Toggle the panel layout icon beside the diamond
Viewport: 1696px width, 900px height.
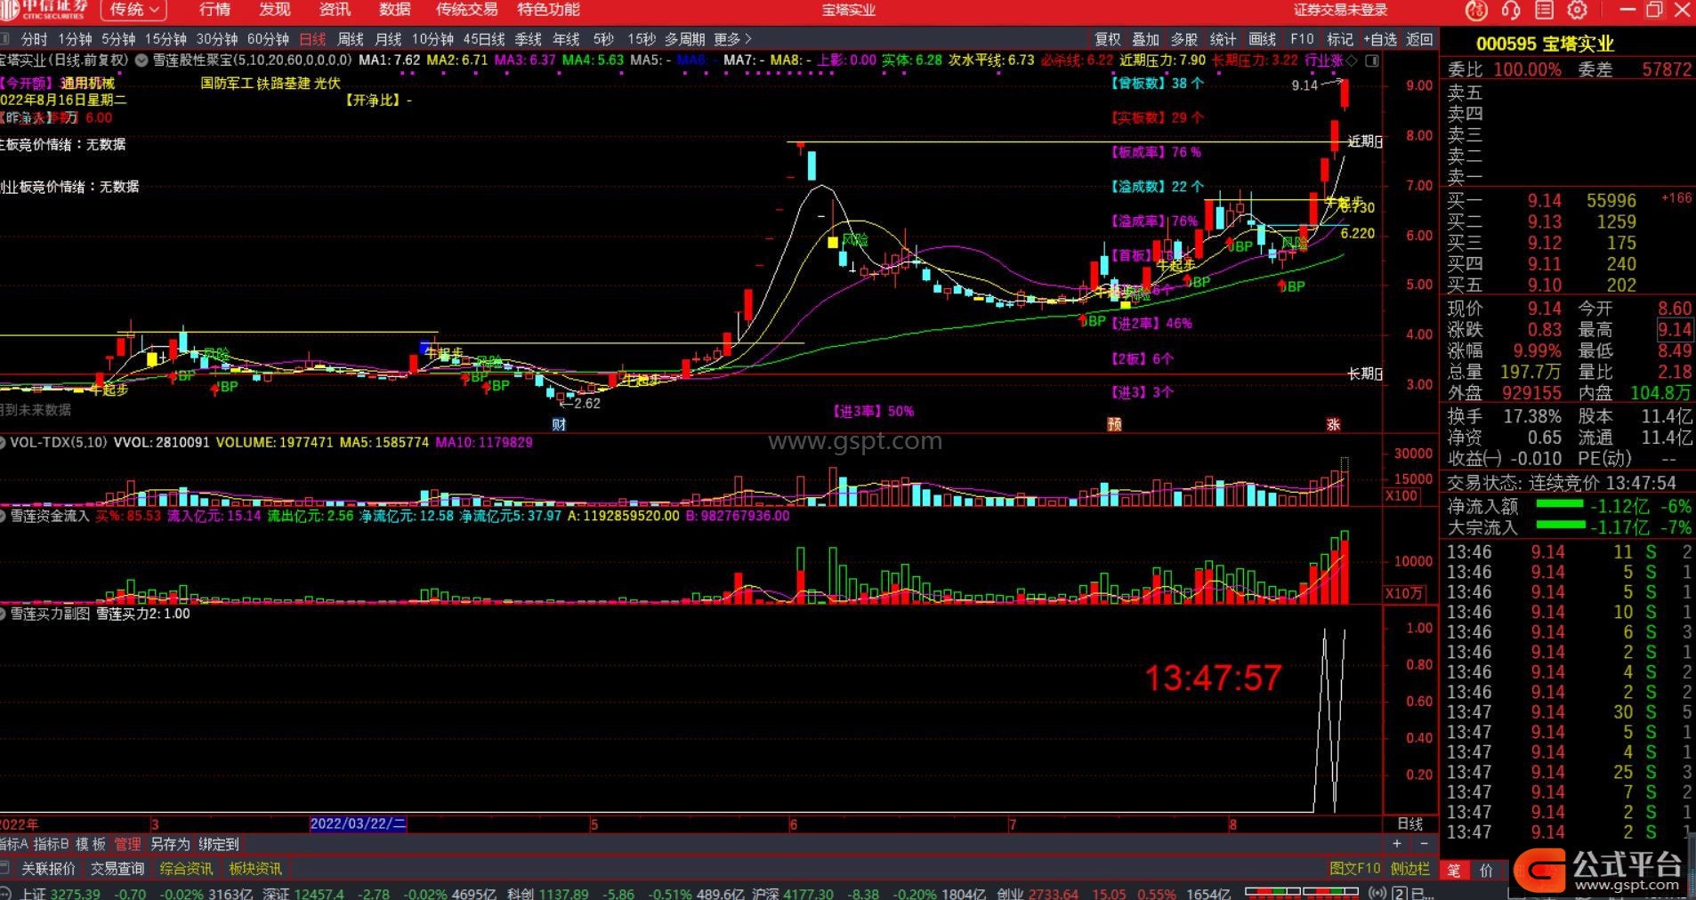1372,60
